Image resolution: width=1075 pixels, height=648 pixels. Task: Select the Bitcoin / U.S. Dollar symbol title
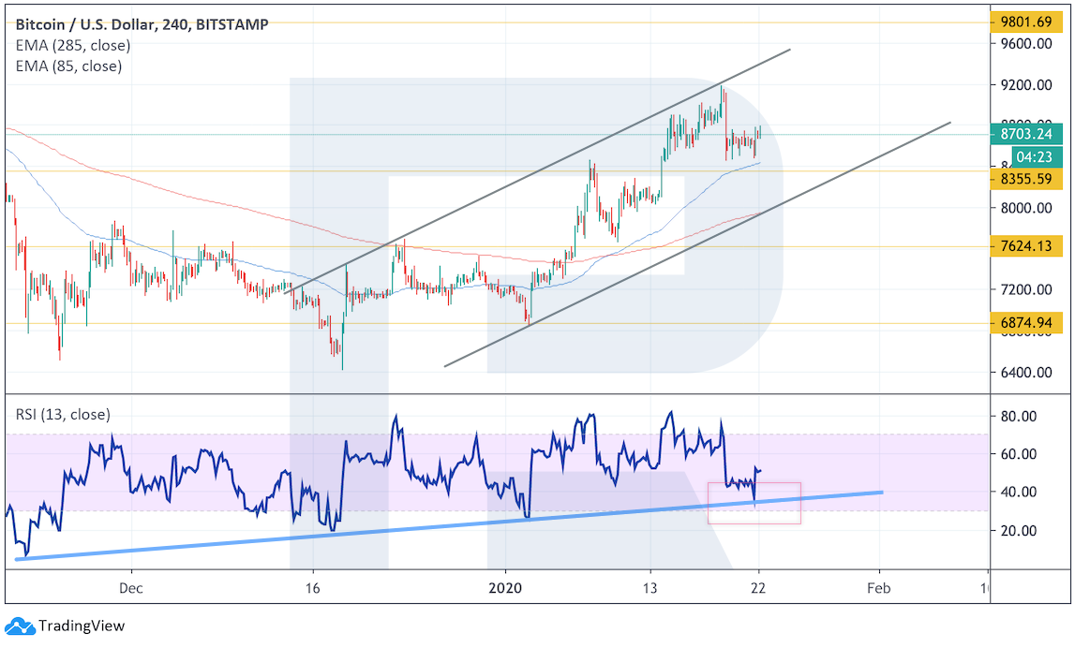pos(103,24)
